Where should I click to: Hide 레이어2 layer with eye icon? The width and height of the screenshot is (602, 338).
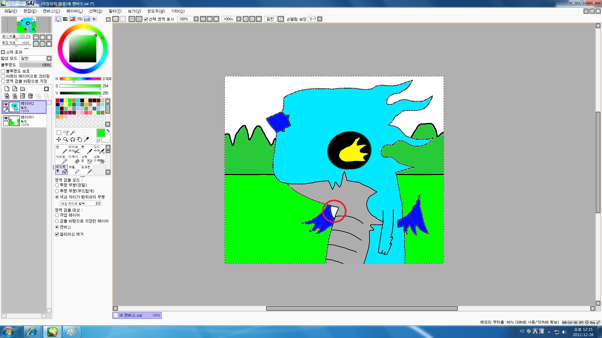pyautogui.click(x=6, y=104)
